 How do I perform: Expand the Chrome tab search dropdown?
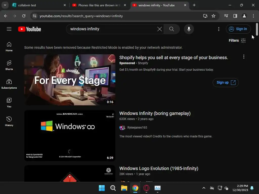tap(5, 5)
